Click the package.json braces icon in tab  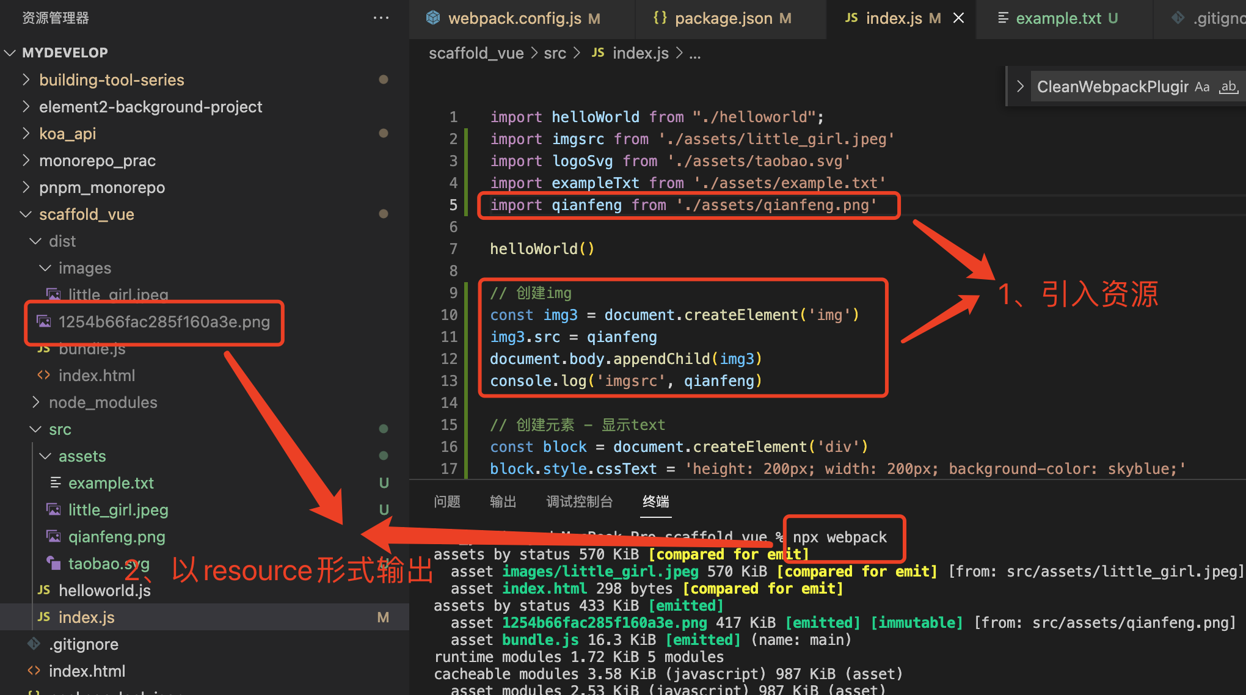coord(660,18)
